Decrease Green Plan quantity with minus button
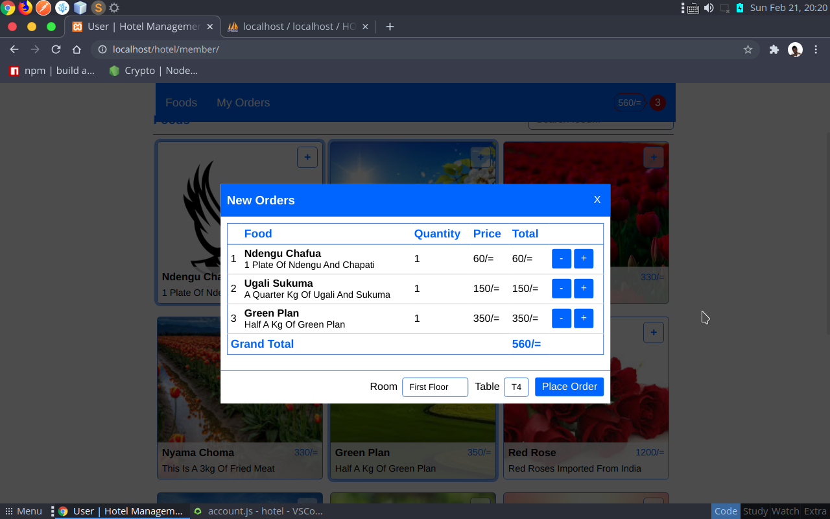The height and width of the screenshot is (519, 830). tap(561, 318)
